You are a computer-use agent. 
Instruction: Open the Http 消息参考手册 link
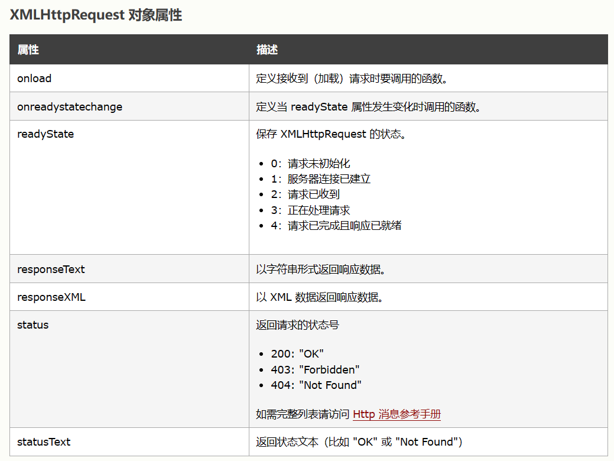[x=397, y=414]
